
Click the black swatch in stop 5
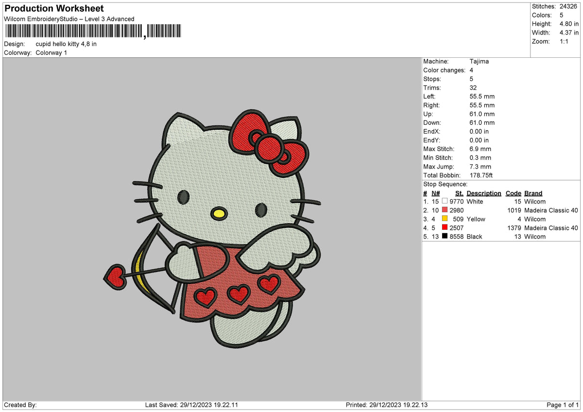point(445,236)
